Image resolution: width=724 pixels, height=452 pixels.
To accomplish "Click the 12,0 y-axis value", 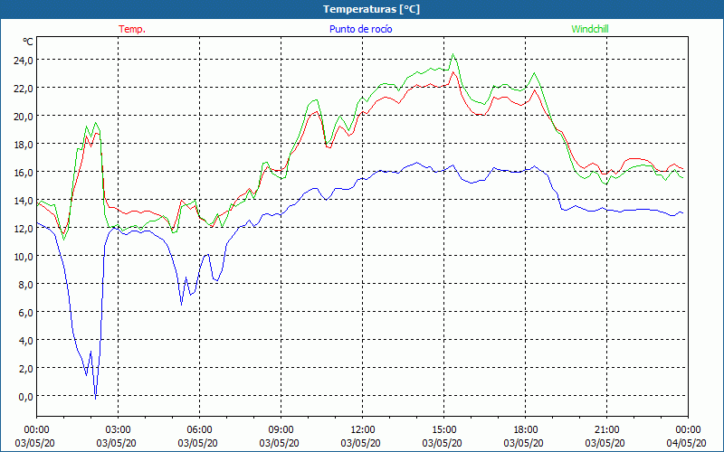I will (x=24, y=229).
